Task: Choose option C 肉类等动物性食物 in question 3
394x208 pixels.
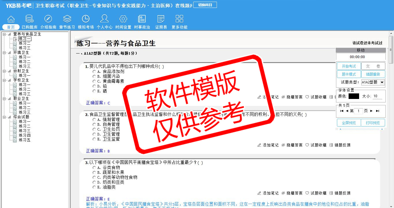Action: click(94, 177)
